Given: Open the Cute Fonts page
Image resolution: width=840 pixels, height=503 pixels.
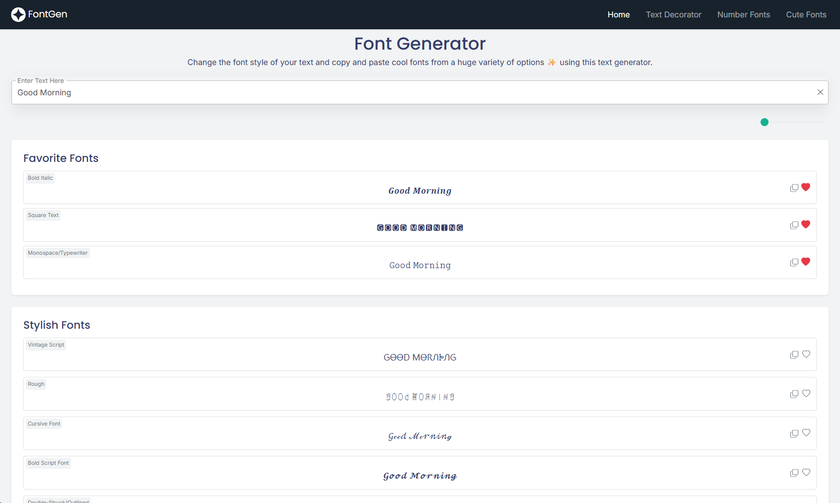Looking at the screenshot, I should tap(806, 14).
